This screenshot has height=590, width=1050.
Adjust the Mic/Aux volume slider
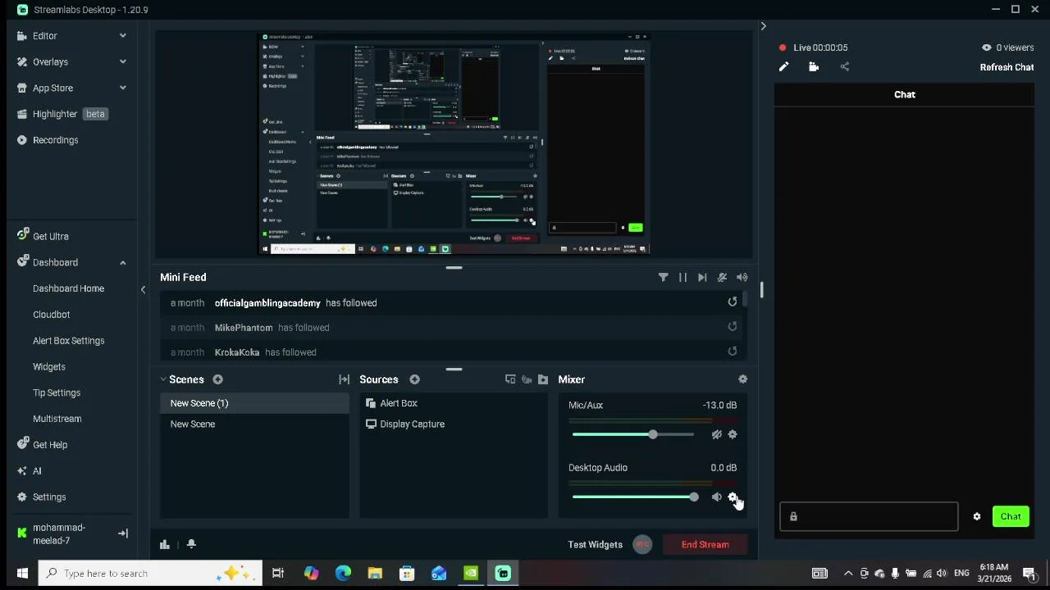click(633, 434)
